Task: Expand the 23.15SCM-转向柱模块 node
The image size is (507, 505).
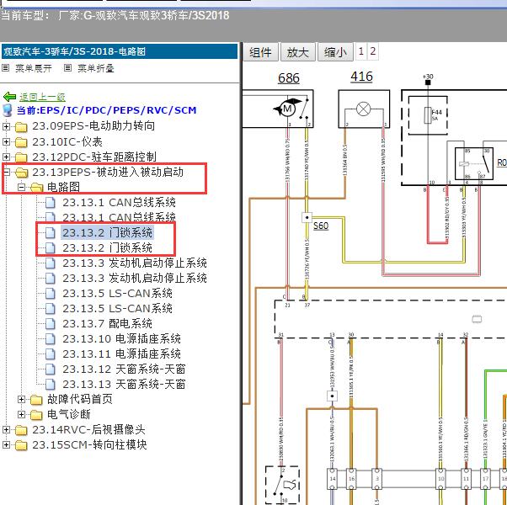Action: pos(6,445)
